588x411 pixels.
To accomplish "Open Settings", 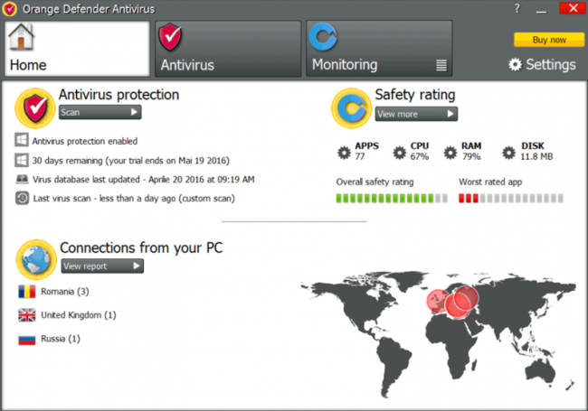I will 542,64.
